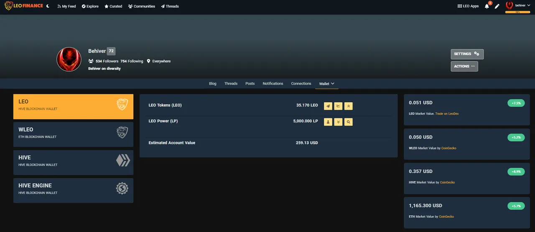Click the lion icon on WLEO card
Screen dimensions: 535x232
[x=122, y=133]
